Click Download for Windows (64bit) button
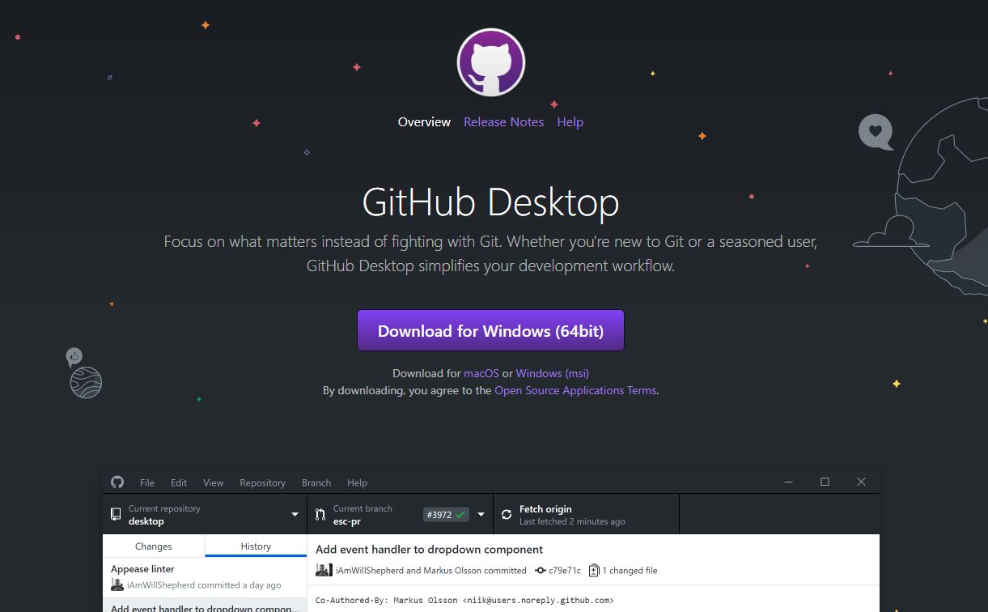Viewport: 988px width, 612px height. 490,330
